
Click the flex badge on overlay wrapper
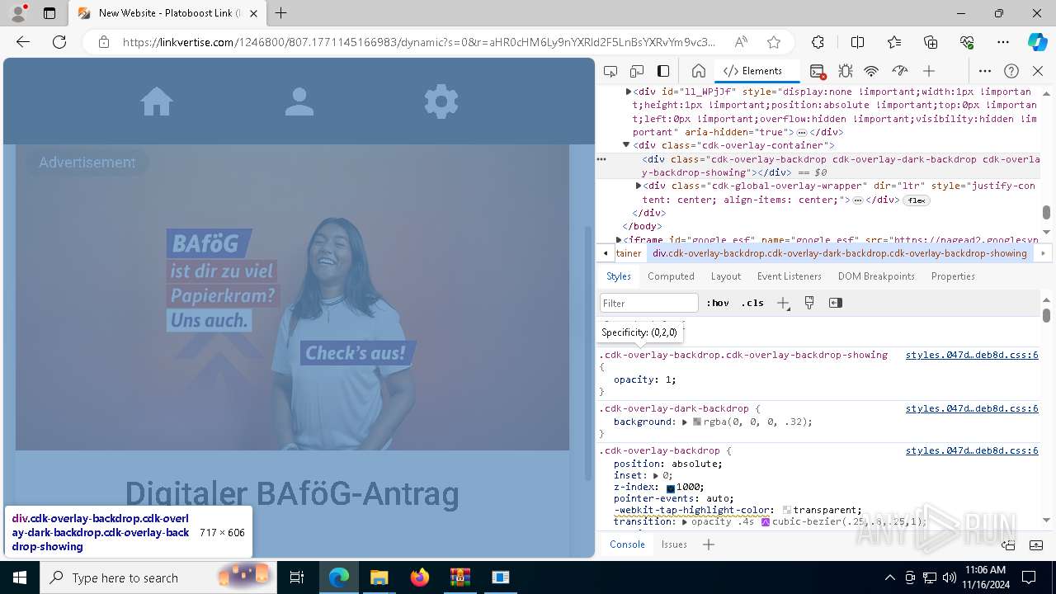click(916, 200)
